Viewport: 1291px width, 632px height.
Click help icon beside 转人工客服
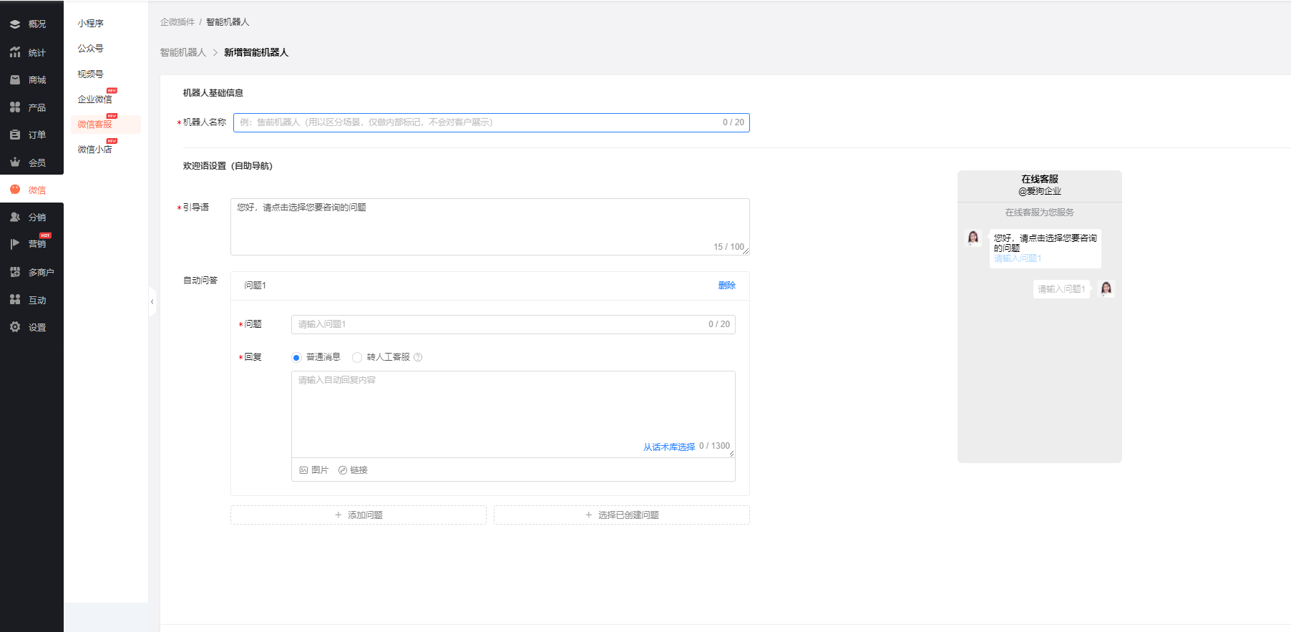[x=418, y=357]
